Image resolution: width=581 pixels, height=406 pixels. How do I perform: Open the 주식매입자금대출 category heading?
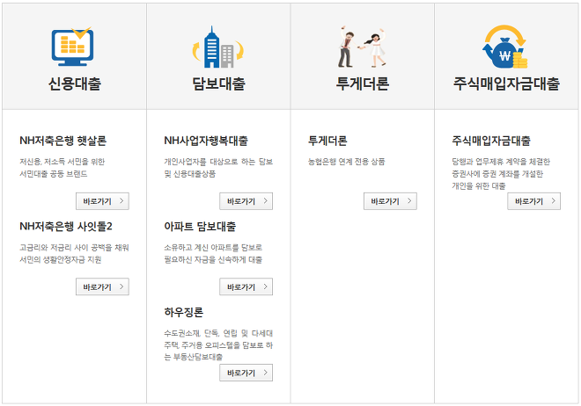click(506, 83)
